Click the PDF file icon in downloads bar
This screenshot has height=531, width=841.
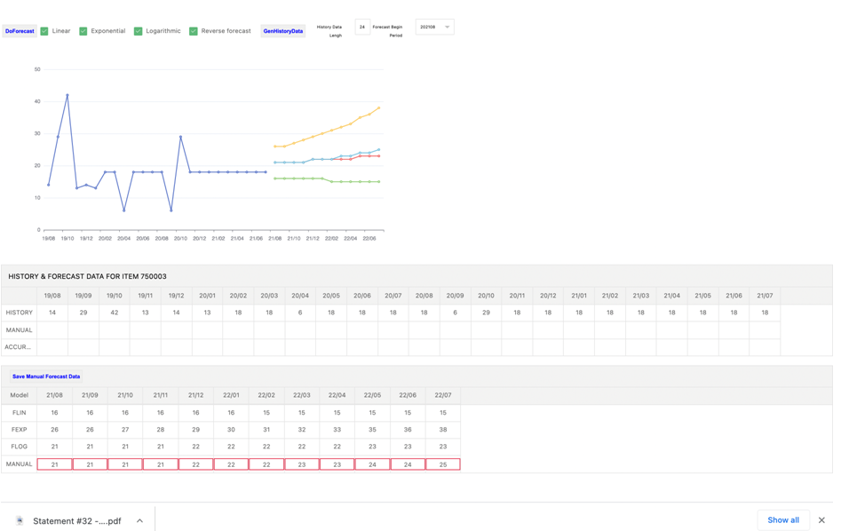point(20,520)
